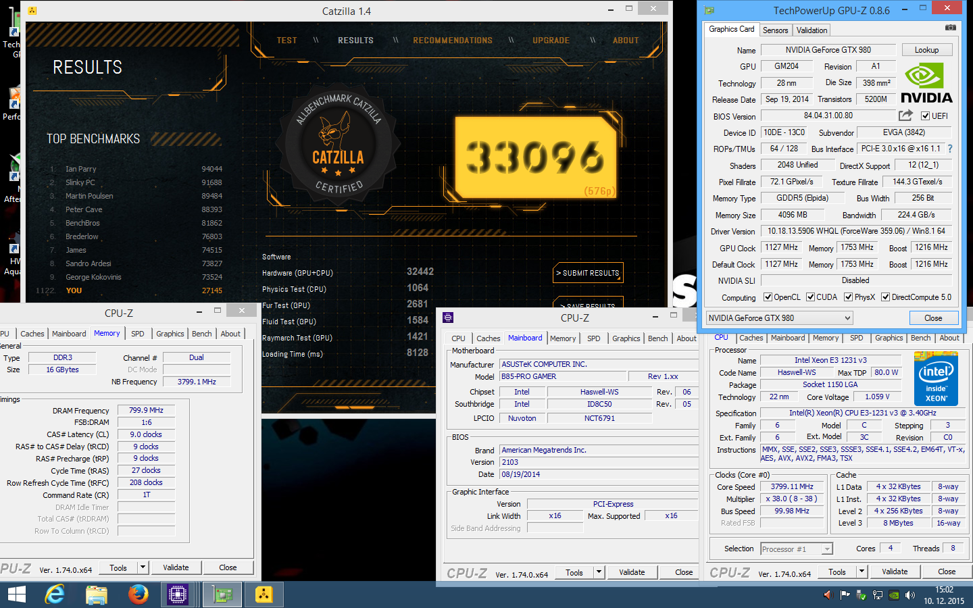Open Firefox from the taskbar
This screenshot has height=608, width=973.
pos(138,594)
